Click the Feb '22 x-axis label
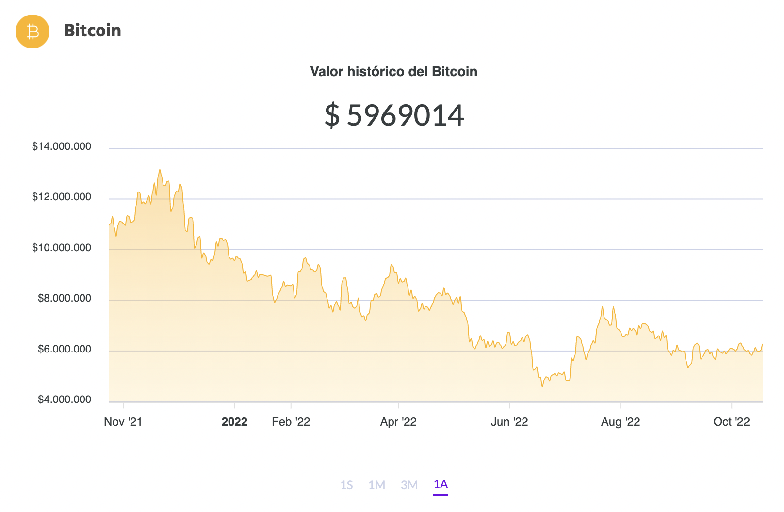Viewport: 784px width, 512px height. pos(291,422)
